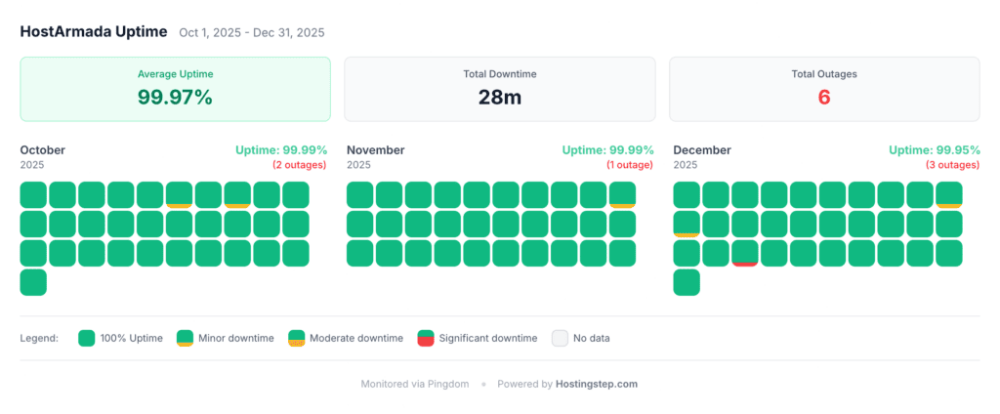Open the Hostingstep.com link
The width and height of the screenshot is (1000, 414).
click(597, 384)
